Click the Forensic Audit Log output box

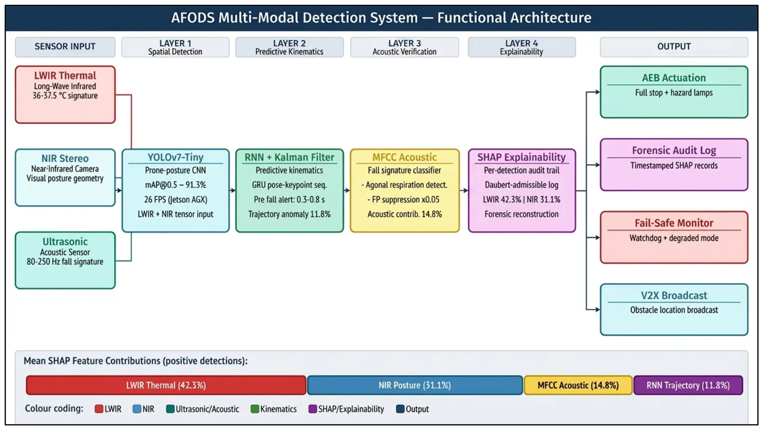click(674, 165)
